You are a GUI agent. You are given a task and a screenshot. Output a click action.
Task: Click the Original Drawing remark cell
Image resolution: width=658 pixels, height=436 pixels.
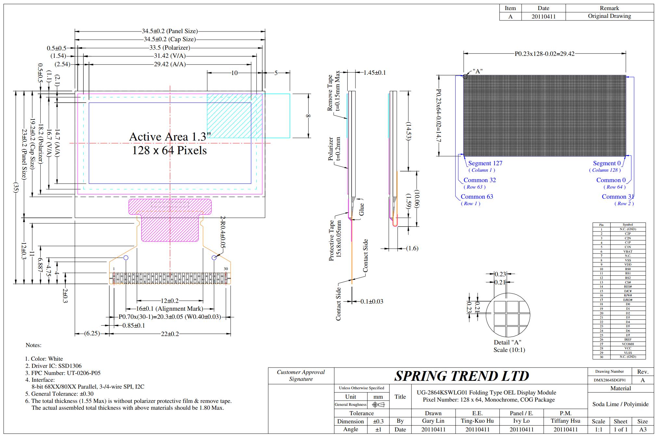609,16
